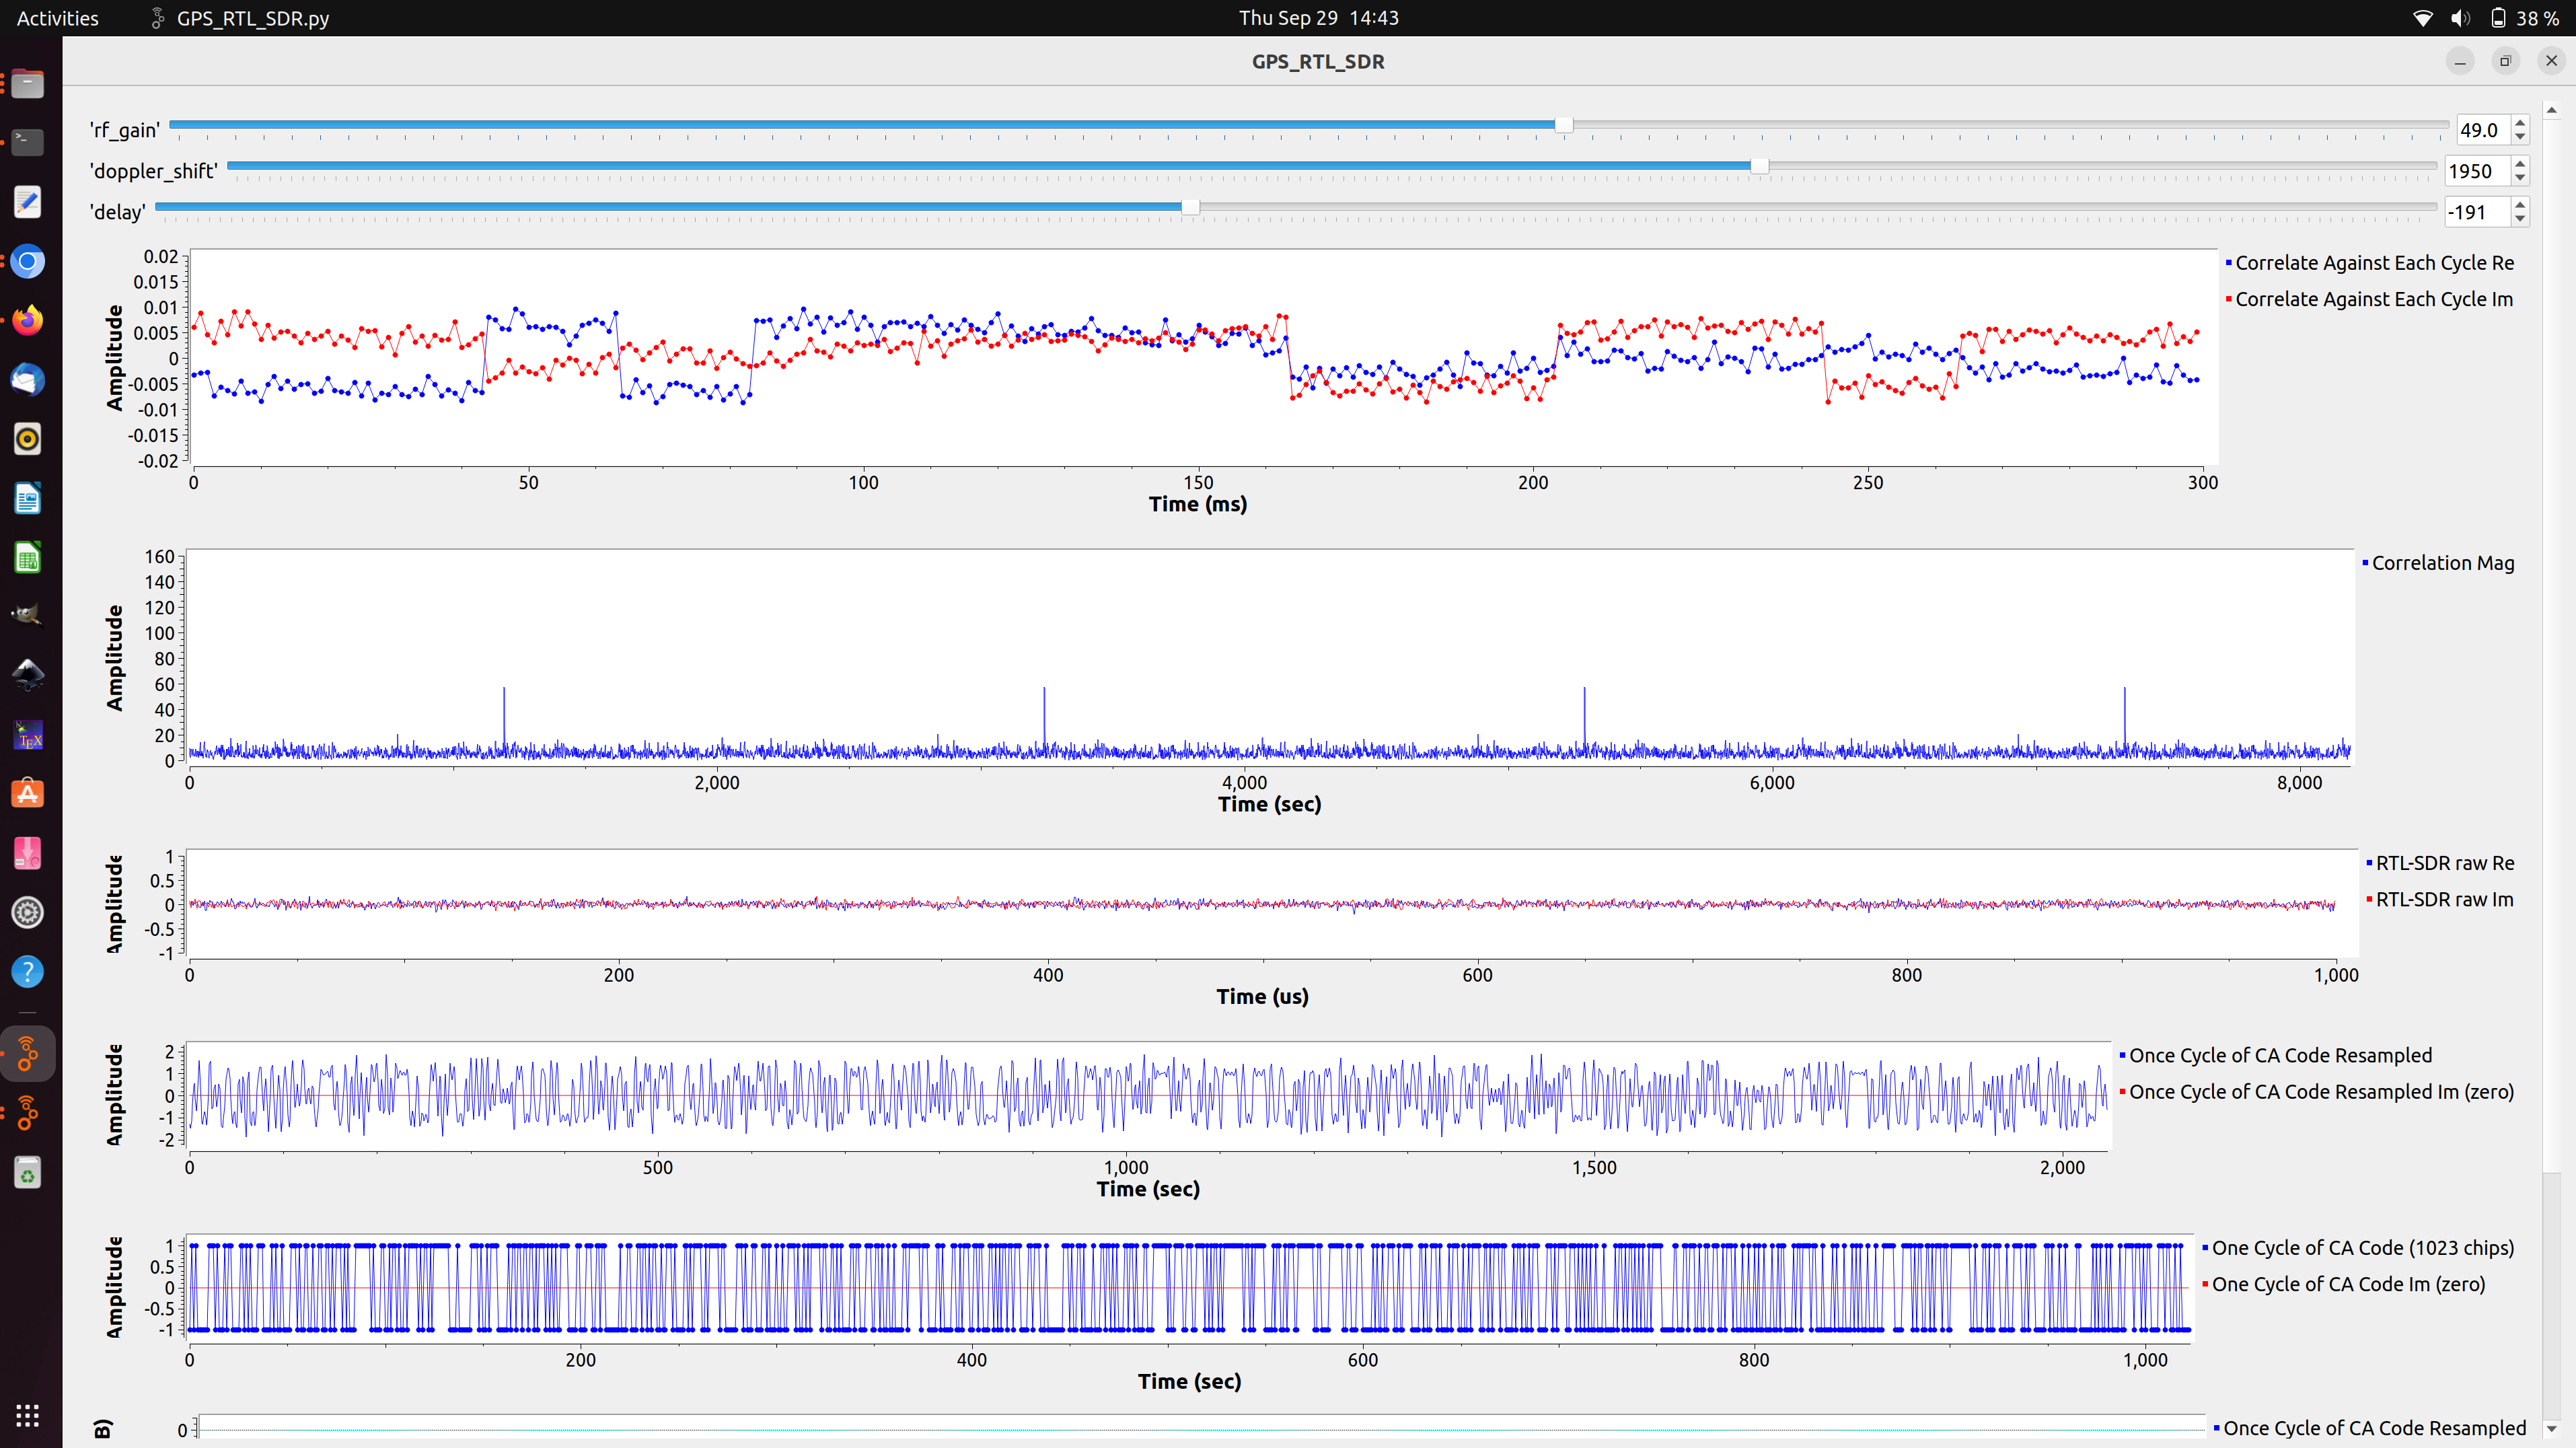Viewport: 2576px width, 1448px height.
Task: Click the 'delay' slider handle
Action: pos(1190,207)
